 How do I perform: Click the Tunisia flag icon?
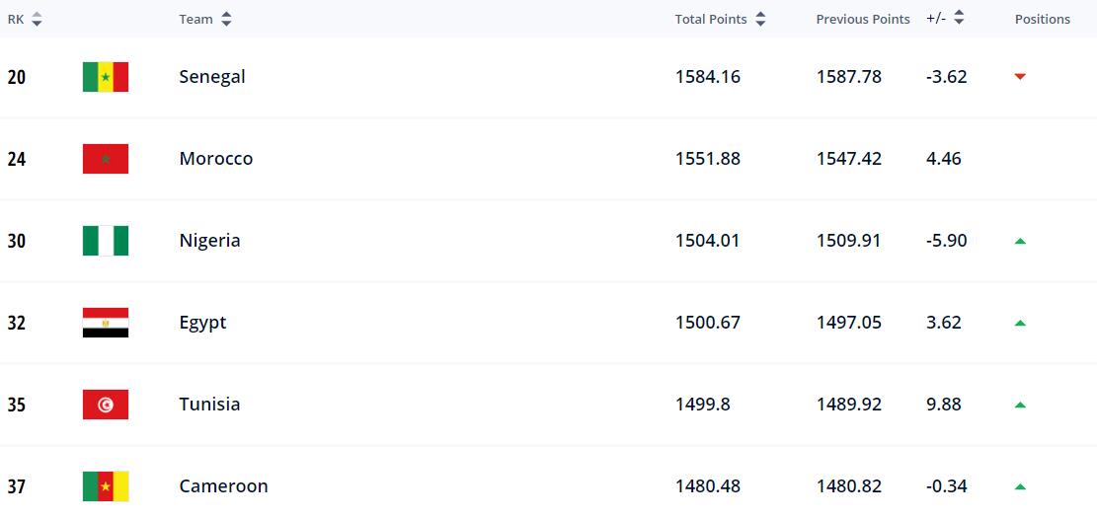pyautogui.click(x=106, y=405)
